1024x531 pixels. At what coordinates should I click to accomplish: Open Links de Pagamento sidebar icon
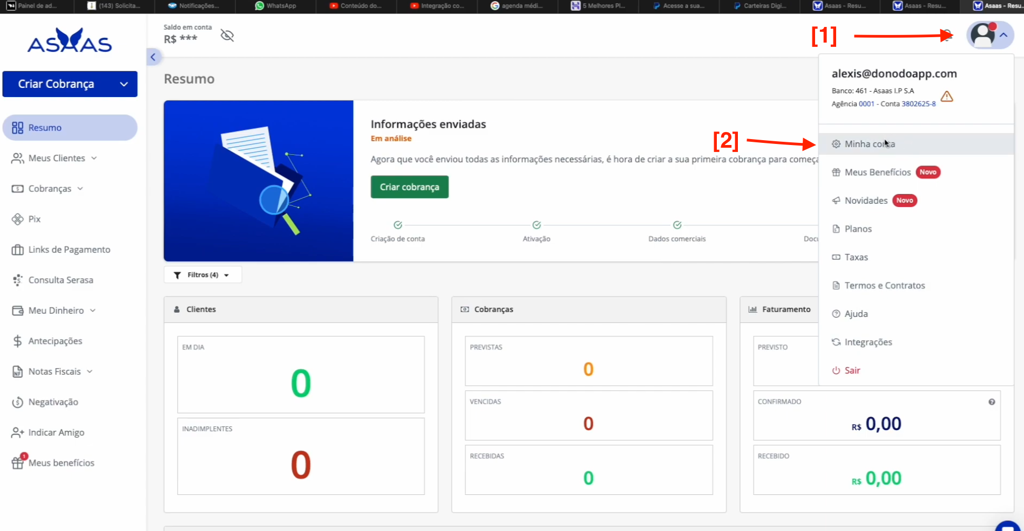[x=18, y=250]
